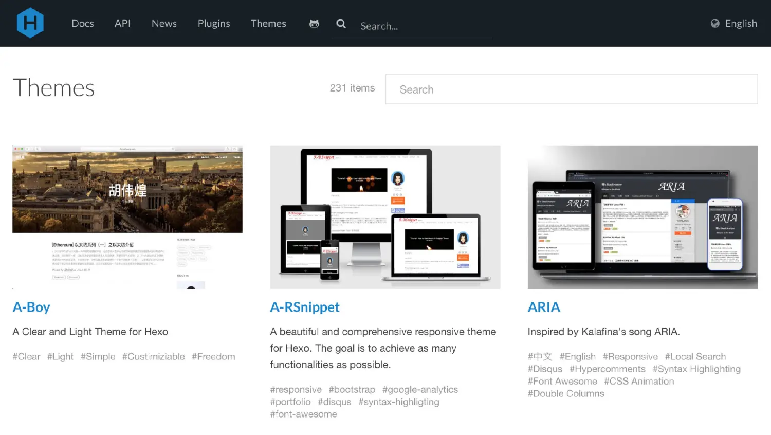The height and width of the screenshot is (435, 771).
Task: Open the API menu item
Action: (122, 23)
